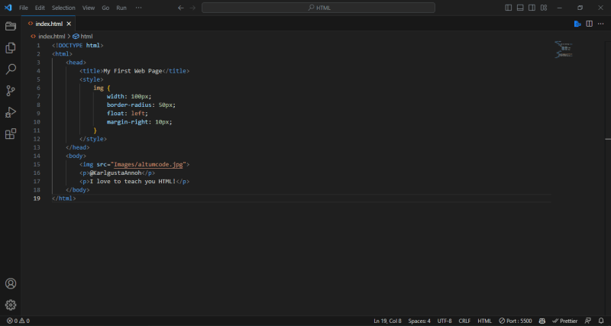Click Port : 5500 Live Server button

pyautogui.click(x=515, y=321)
